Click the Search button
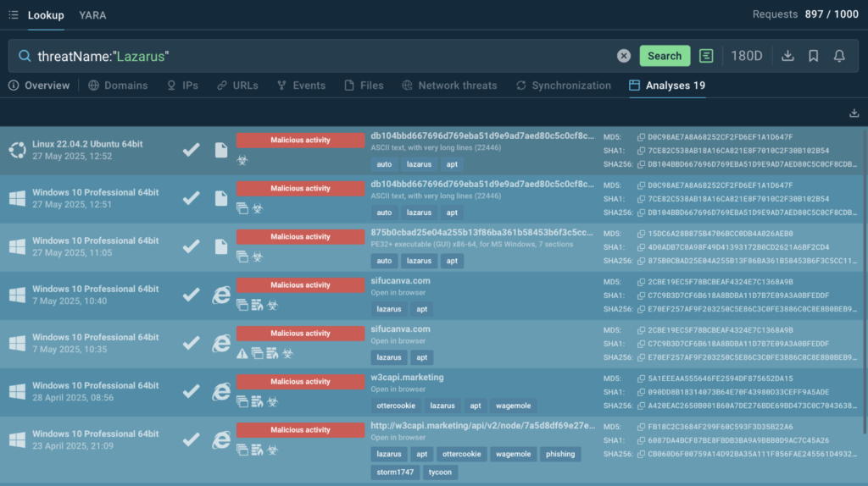Viewport: 868px width, 486px height. (x=665, y=56)
